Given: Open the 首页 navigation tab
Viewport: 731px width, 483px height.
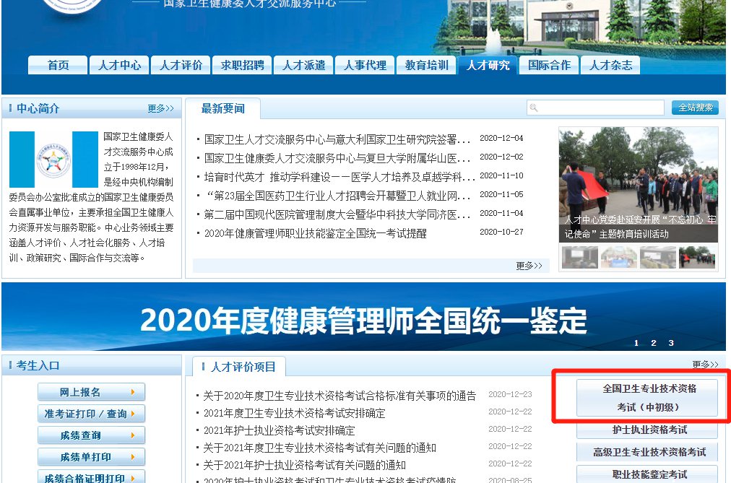Looking at the screenshot, I should [x=58, y=65].
